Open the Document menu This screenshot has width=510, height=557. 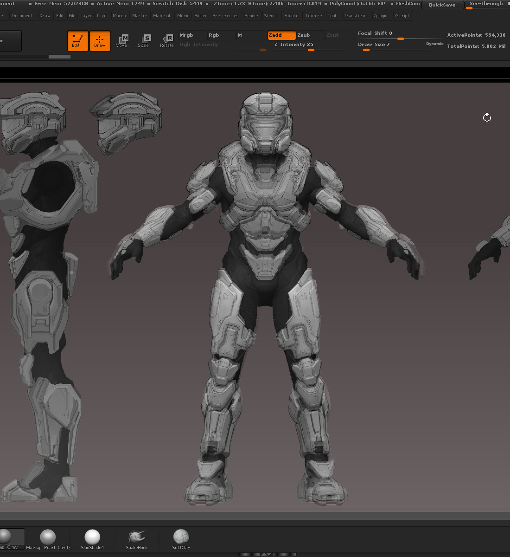[22, 16]
